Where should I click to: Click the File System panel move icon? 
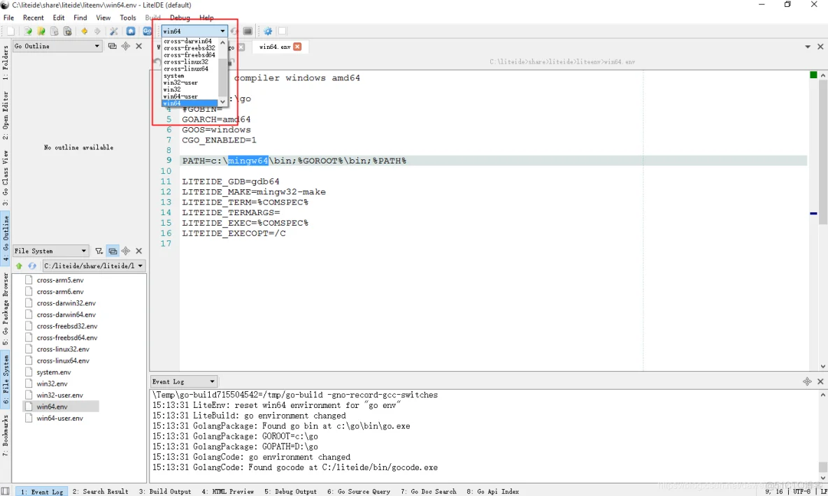126,251
